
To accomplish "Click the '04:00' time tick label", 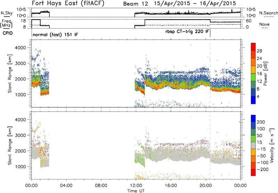I will [x=66, y=186].
